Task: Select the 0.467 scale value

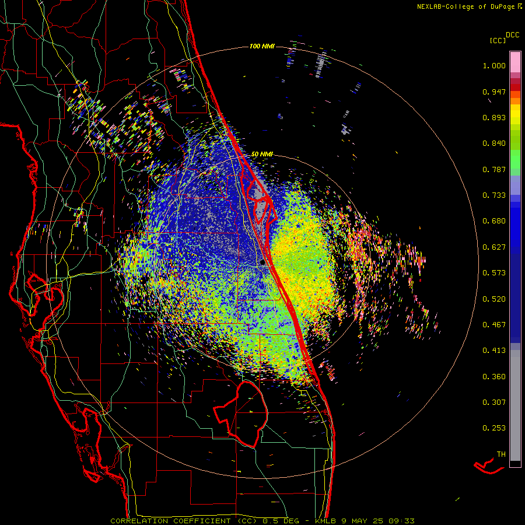Action: point(494,325)
